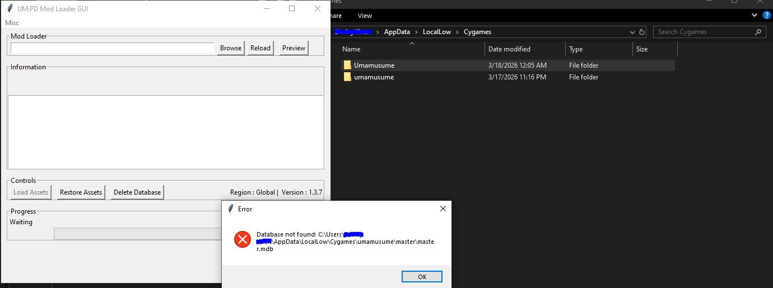Viewport: 773px width, 288px height.
Task: Click breadcrumb chevron before Cygames
Action: coord(457,32)
